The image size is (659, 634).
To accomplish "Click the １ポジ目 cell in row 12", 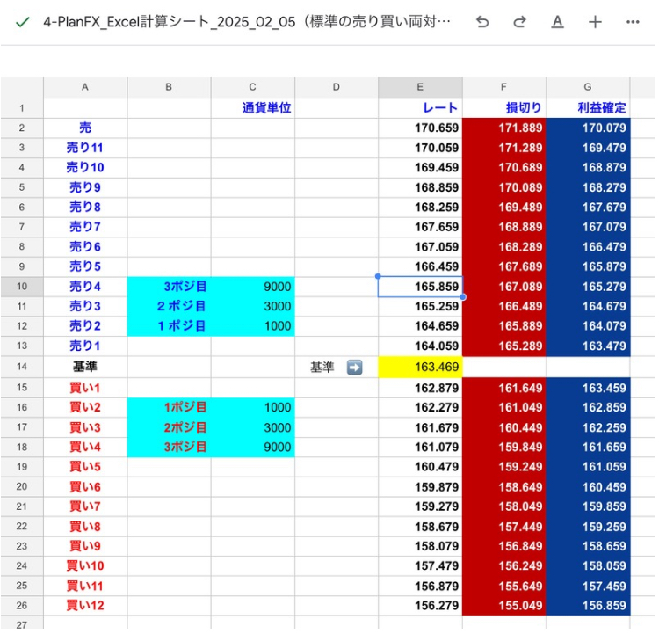I will click(169, 326).
